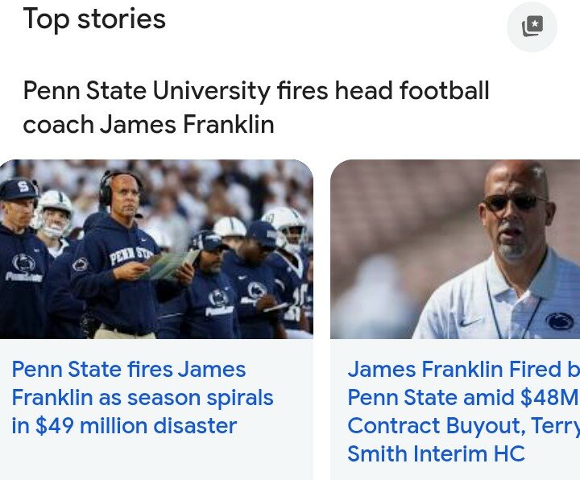Click the "coach James Franklin" headline line

(148, 124)
